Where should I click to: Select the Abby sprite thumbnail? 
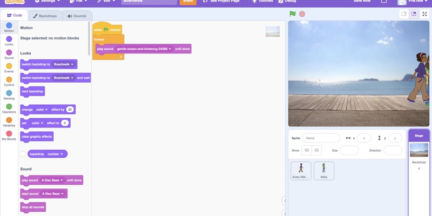coord(324,170)
